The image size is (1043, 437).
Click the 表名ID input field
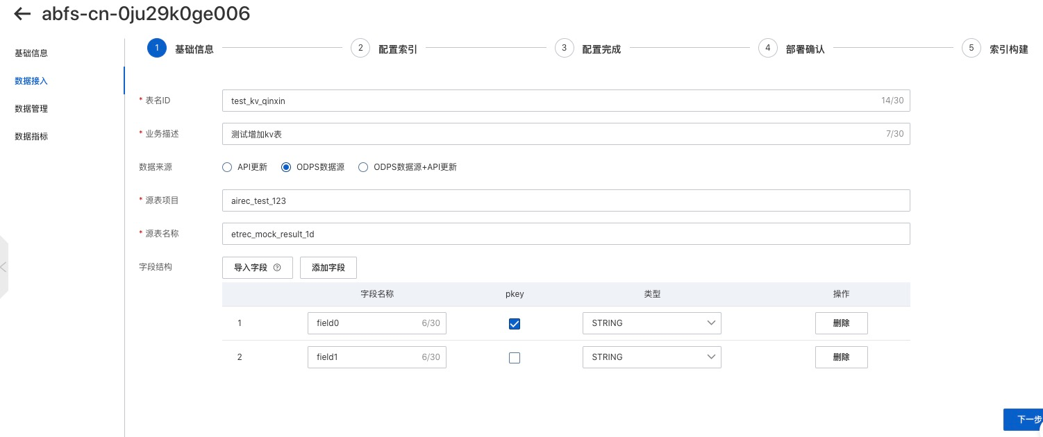point(566,101)
